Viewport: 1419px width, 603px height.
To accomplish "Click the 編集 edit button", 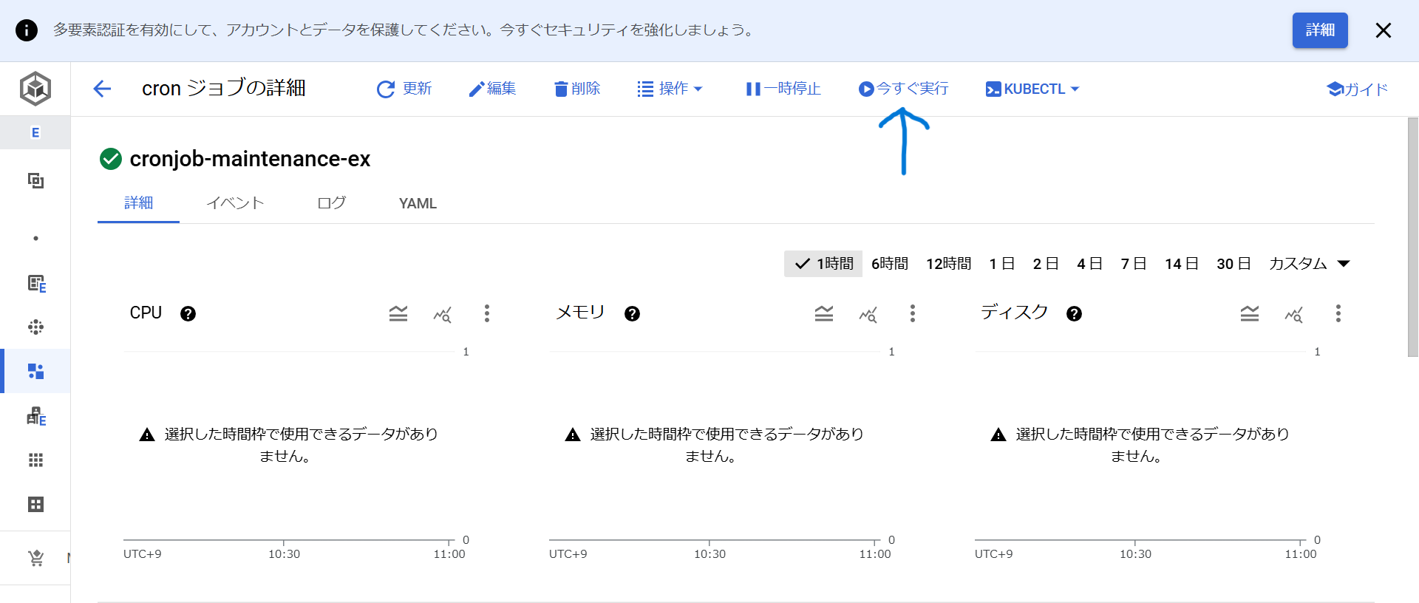I will (x=492, y=89).
